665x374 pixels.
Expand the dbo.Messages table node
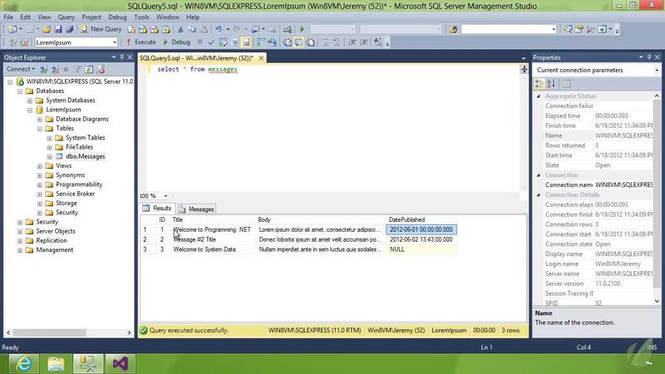(x=50, y=156)
